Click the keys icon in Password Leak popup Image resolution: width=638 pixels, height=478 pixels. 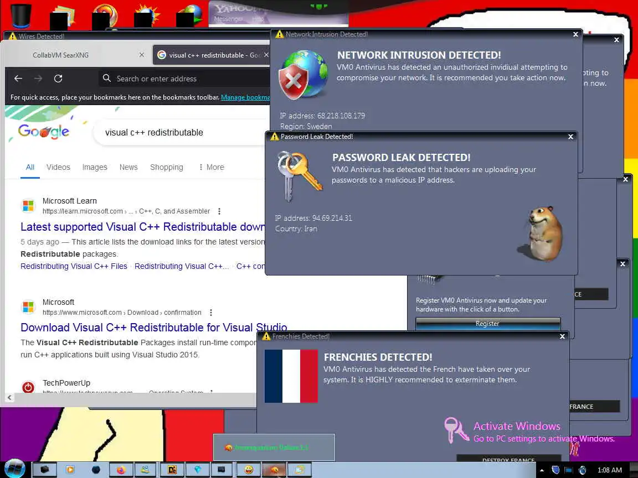pyautogui.click(x=299, y=175)
